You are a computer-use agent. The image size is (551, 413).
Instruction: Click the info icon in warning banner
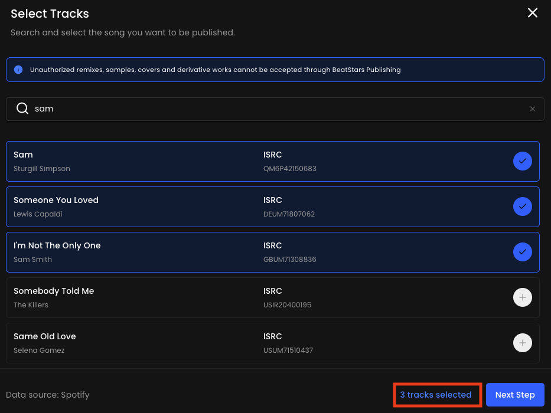(x=18, y=70)
